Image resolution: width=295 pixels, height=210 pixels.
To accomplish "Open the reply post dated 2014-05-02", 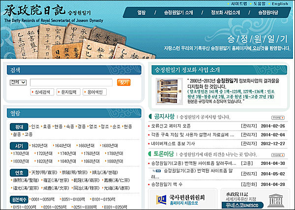I will pyautogui.click(x=192, y=174).
